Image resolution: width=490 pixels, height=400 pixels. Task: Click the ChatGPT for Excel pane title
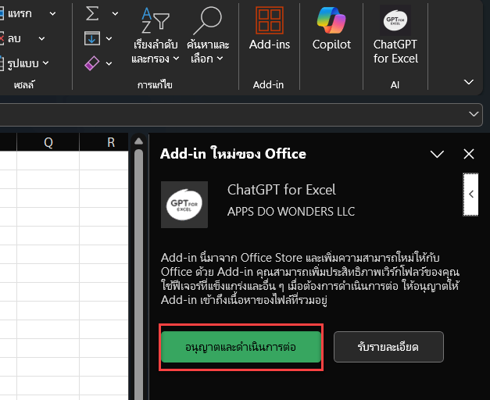coord(281,190)
